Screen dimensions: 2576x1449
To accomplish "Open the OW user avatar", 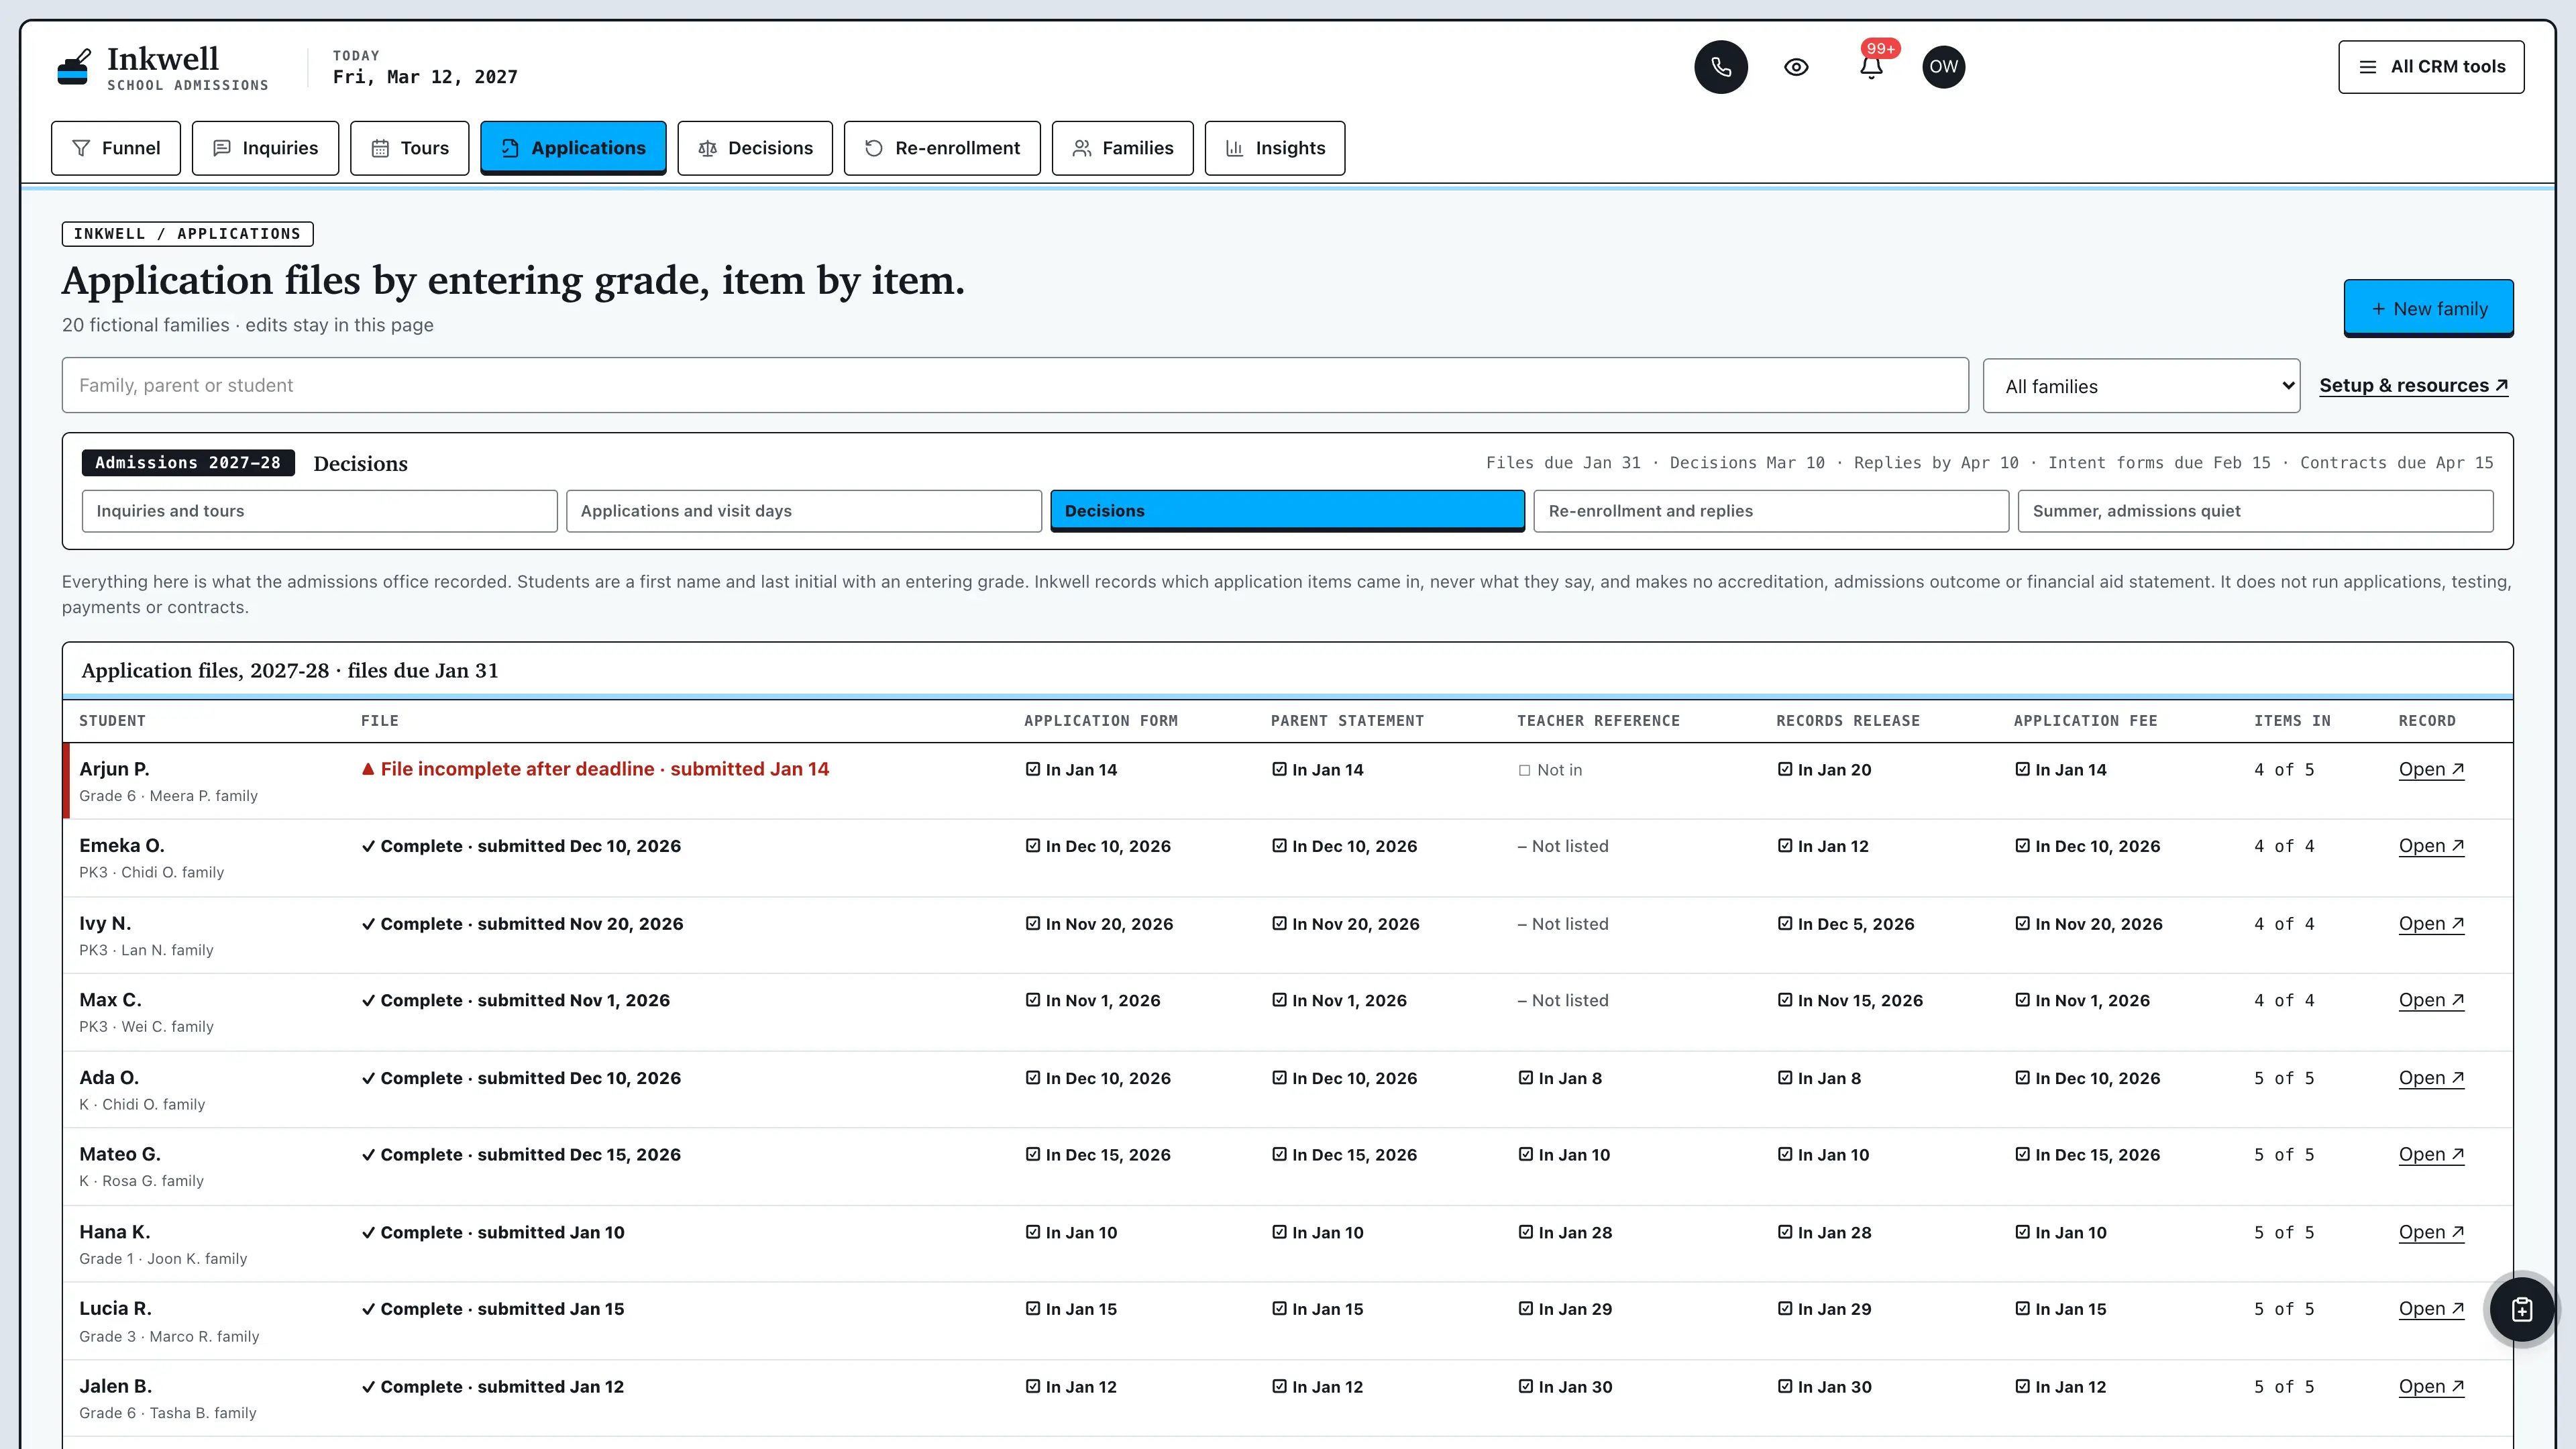I will tap(1943, 67).
